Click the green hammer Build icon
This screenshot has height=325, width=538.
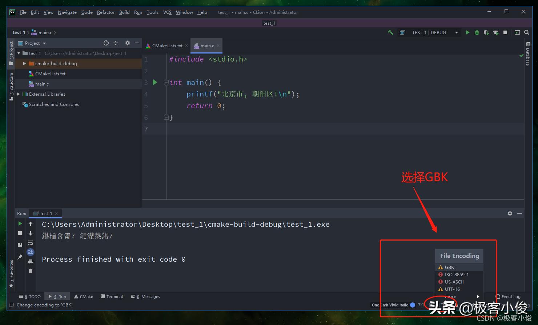390,32
